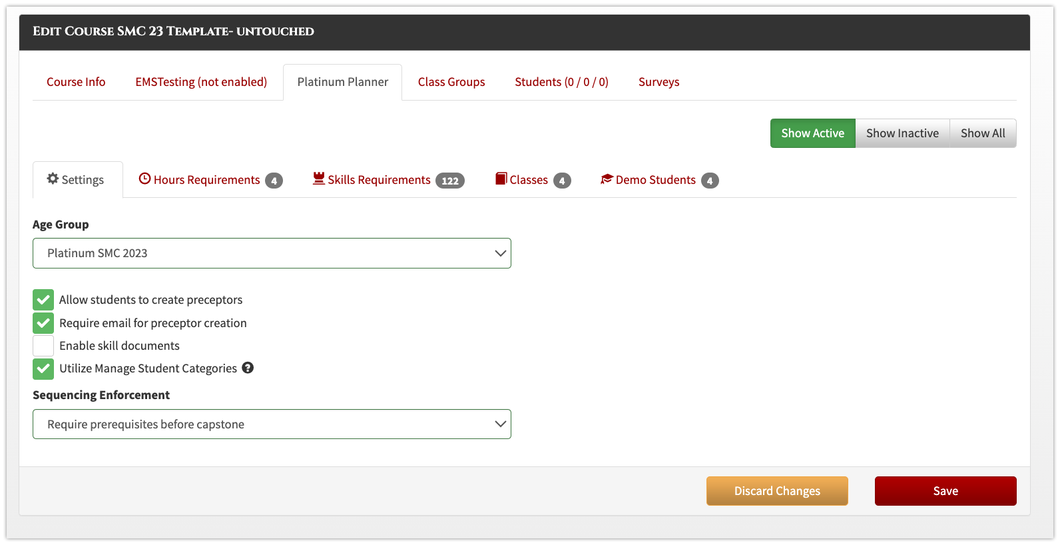Click the Skills Requirements chess-piece icon
The width and height of the screenshot is (1060, 545).
[x=319, y=179]
